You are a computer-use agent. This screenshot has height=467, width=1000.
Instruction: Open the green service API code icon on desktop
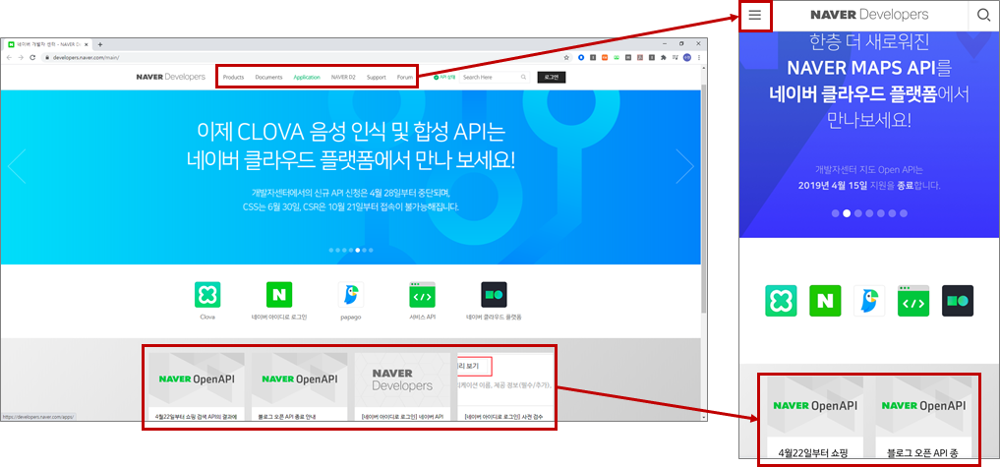(422, 295)
